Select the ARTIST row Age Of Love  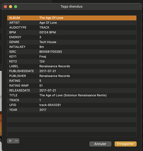72,23
